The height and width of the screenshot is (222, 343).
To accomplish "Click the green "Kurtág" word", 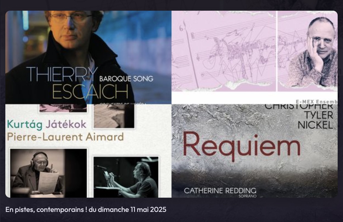I will tap(25, 124).
